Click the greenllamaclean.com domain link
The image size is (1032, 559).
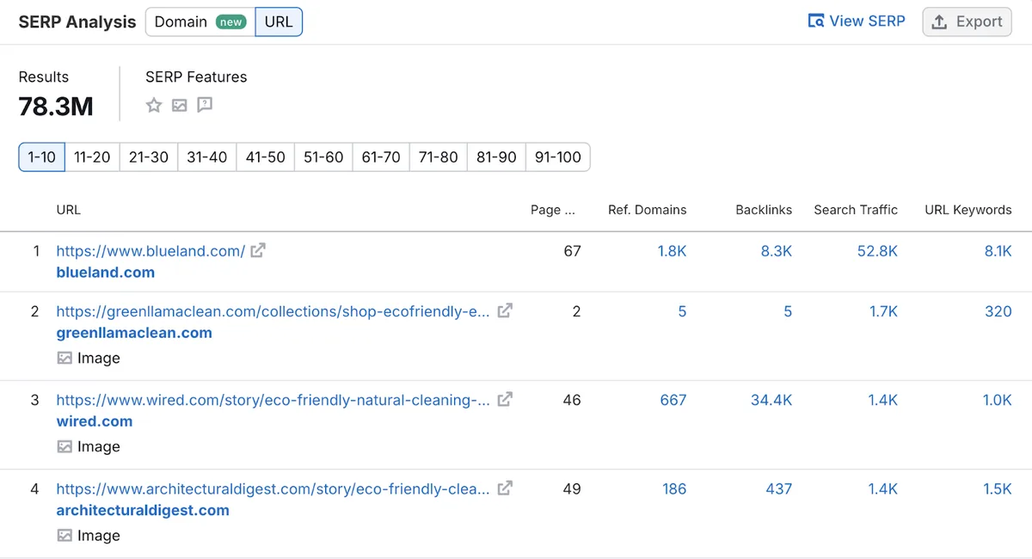click(134, 333)
